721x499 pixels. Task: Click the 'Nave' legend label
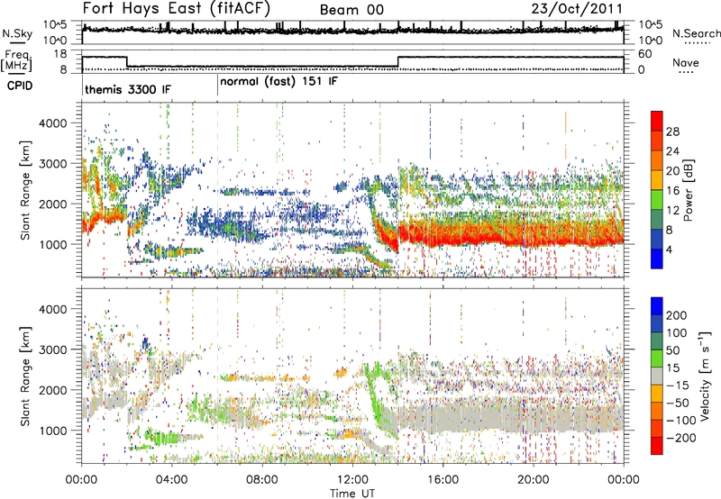click(x=686, y=62)
